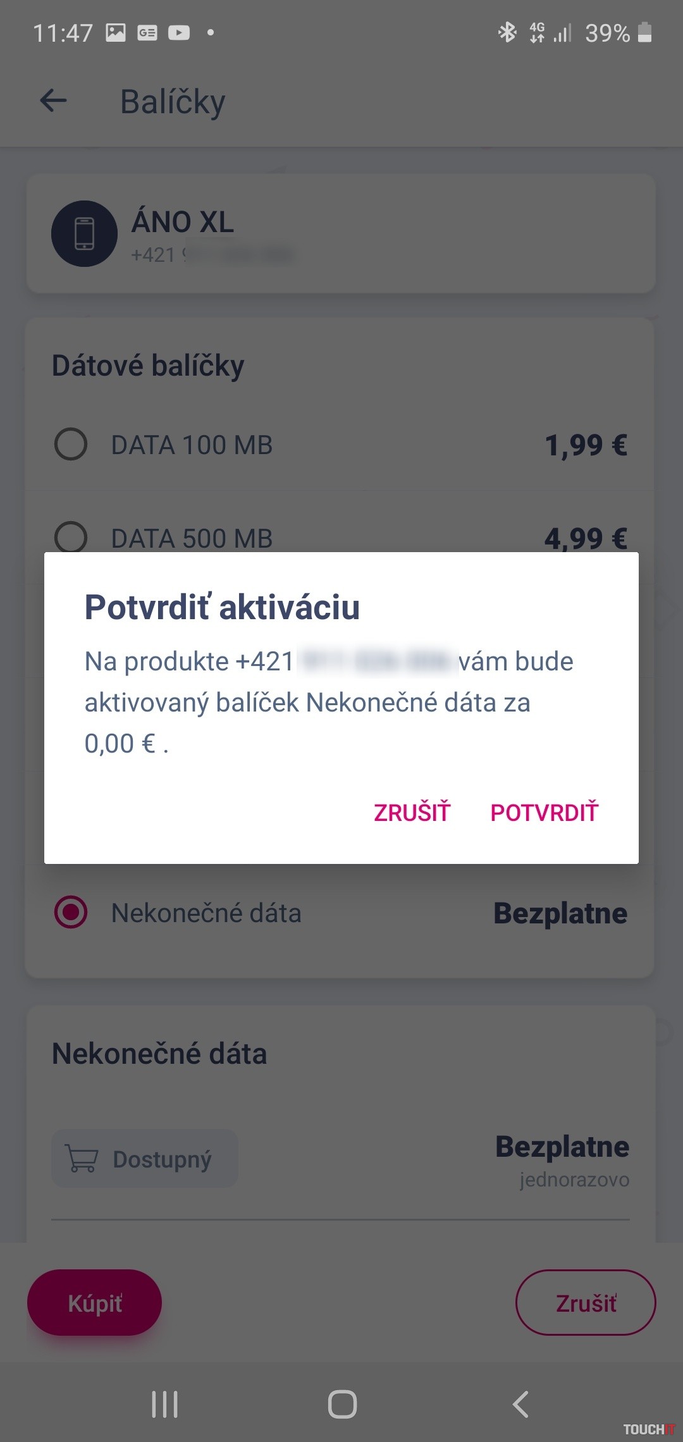Choose the Nekonečné dáta radio button

pyautogui.click(x=71, y=913)
